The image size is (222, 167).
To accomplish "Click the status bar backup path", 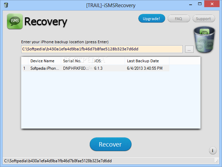I will (x=58, y=161).
